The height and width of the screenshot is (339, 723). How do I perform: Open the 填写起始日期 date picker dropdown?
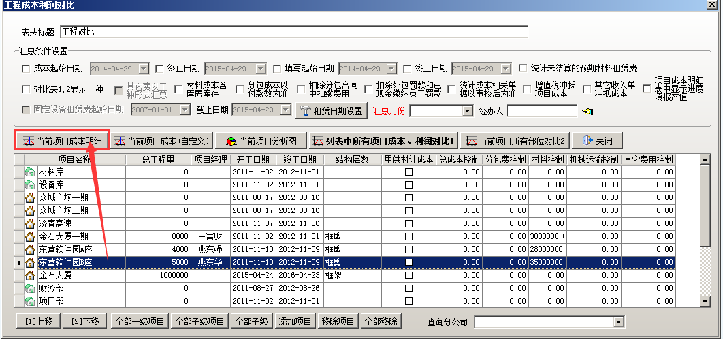tap(392, 69)
